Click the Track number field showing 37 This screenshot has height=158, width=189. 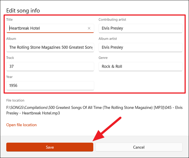click(x=50, y=67)
